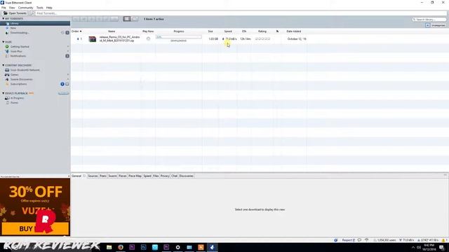Switch to the Pieces details tab

[123, 176]
